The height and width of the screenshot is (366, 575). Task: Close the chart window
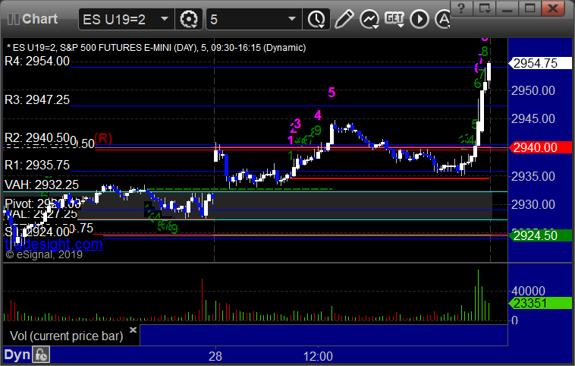click(553, 8)
